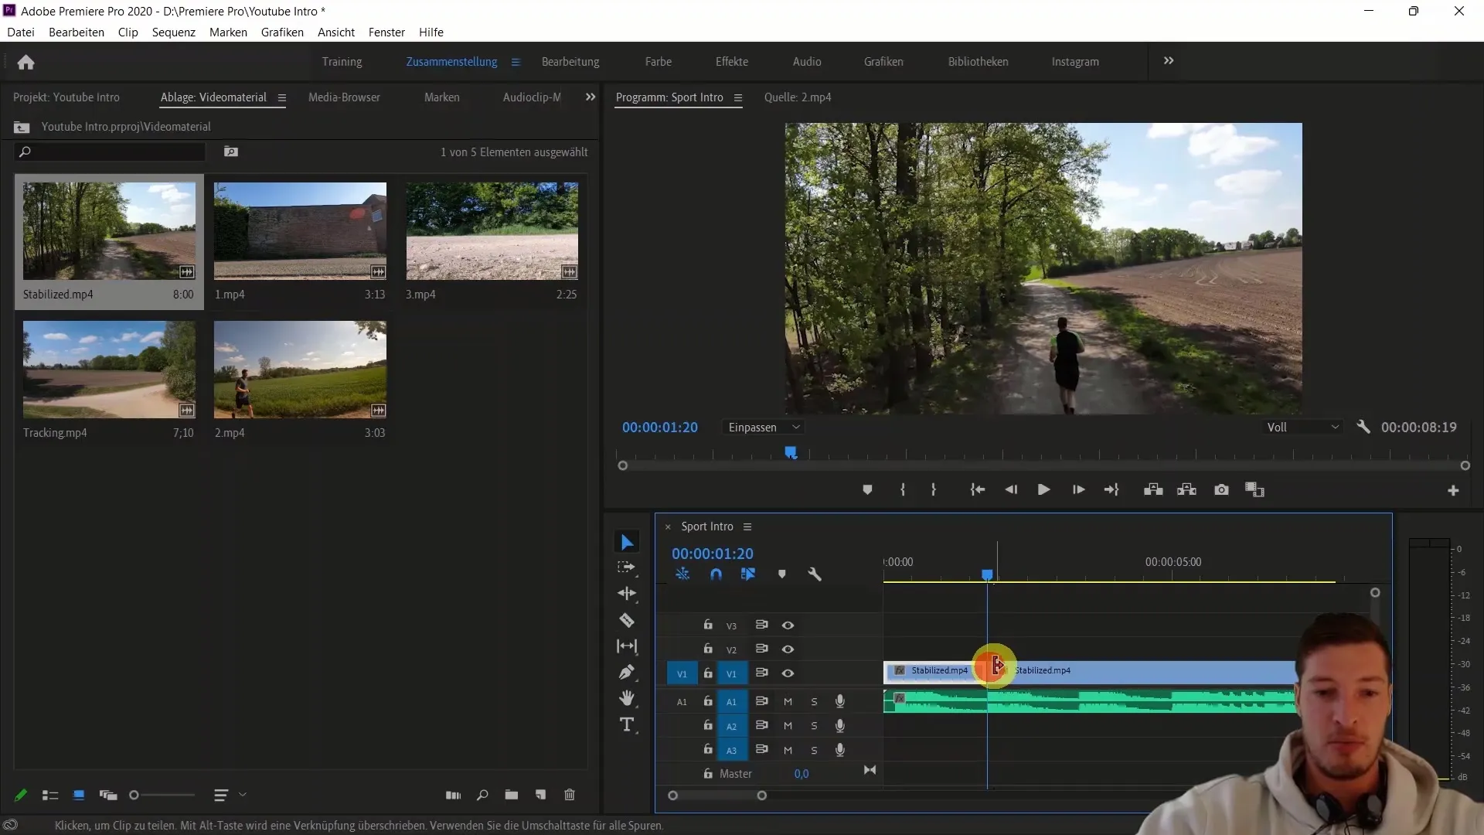
Task: Open the Voll playback resolution dropdown
Action: [1302, 428]
